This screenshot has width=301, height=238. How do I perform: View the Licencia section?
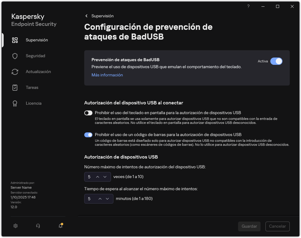(15, 103)
